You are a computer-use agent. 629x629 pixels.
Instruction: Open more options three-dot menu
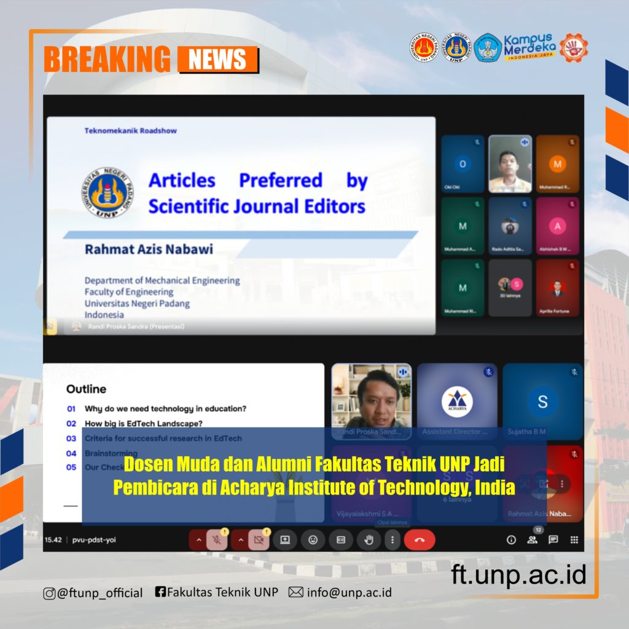tap(393, 540)
